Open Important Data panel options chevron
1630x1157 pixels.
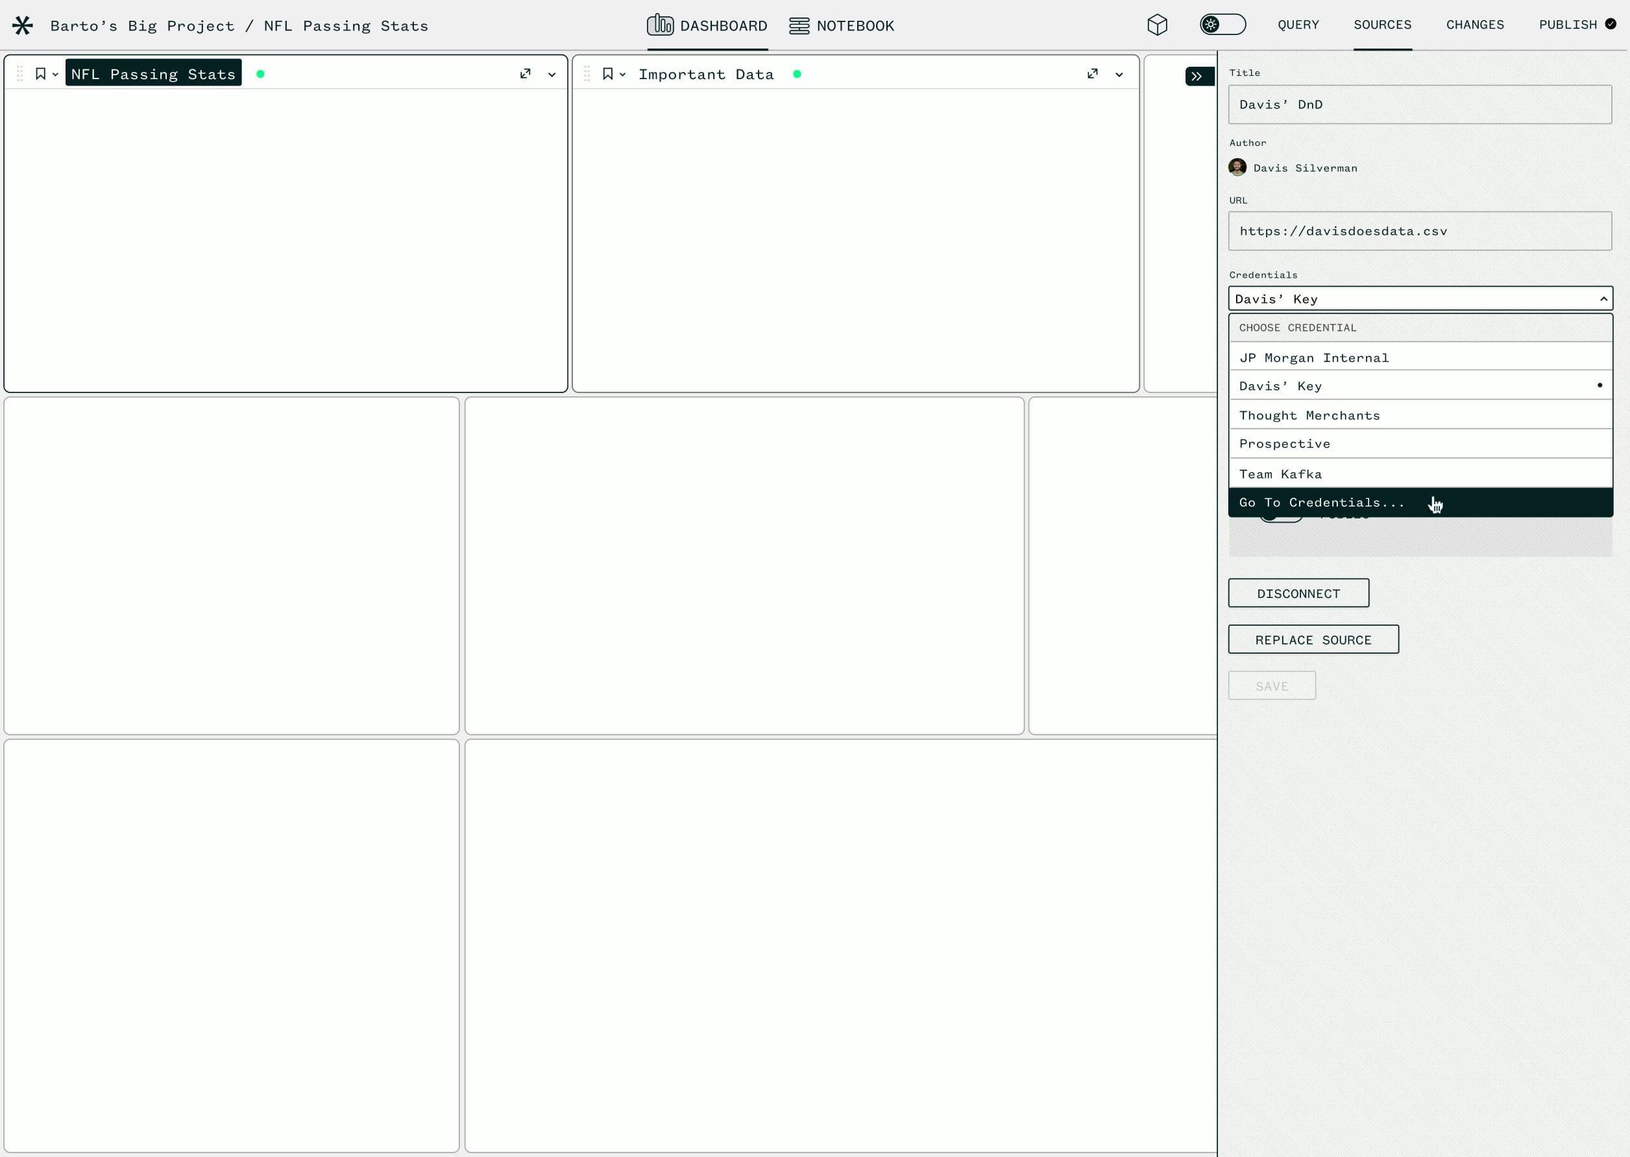coord(1119,75)
